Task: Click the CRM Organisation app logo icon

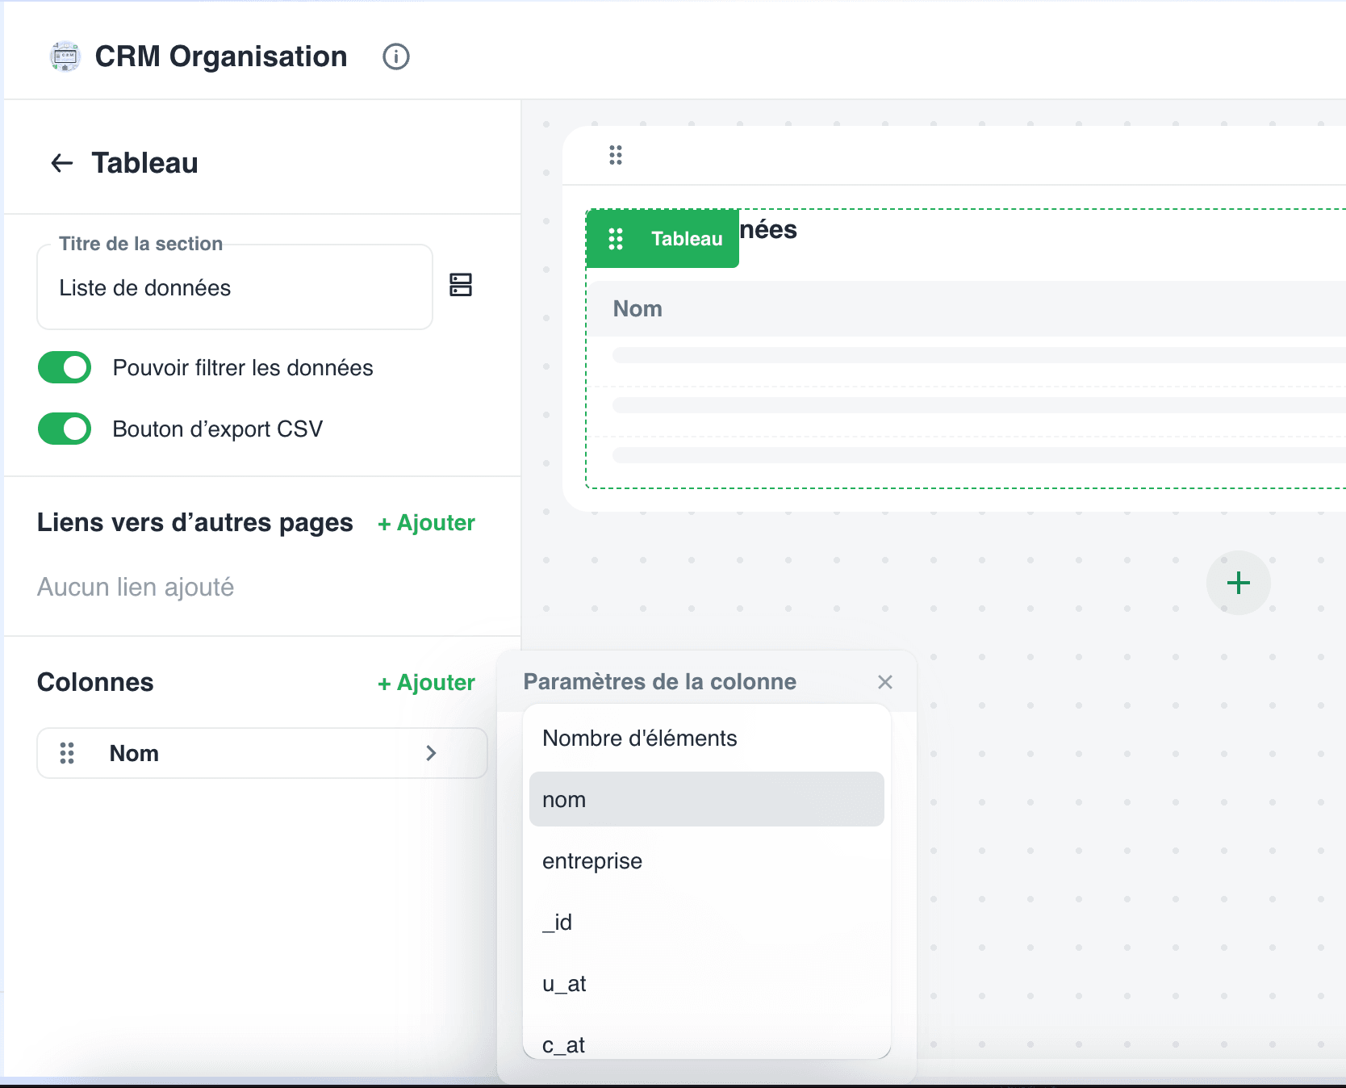Action: coord(65,56)
